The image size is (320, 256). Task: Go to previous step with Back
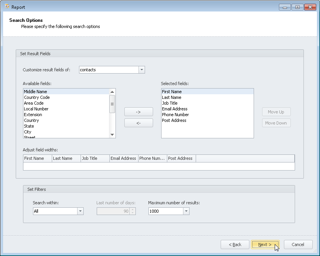tap(235, 245)
